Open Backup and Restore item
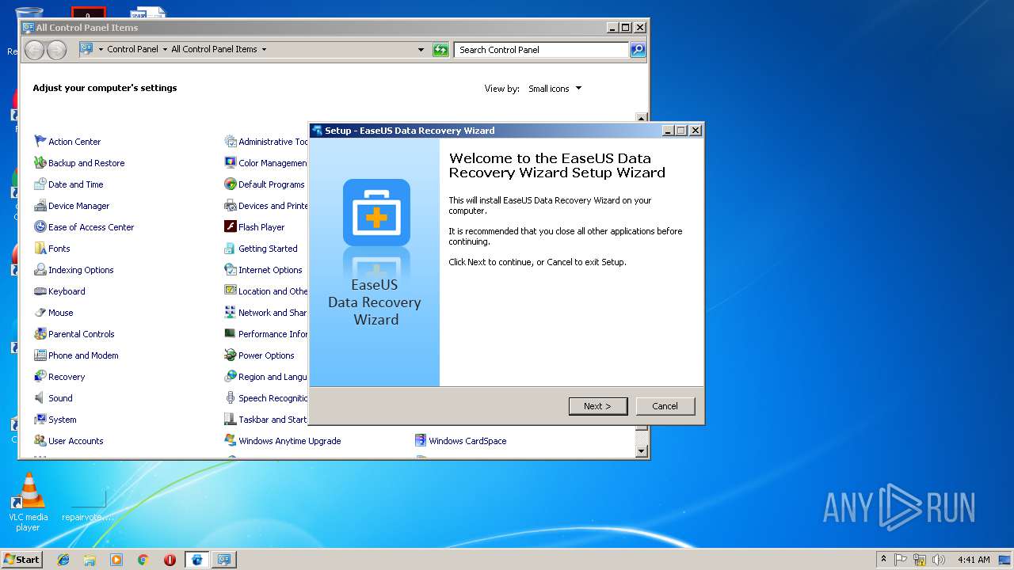 pyautogui.click(x=79, y=163)
